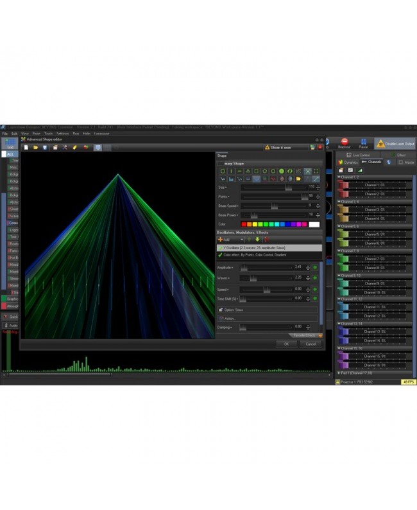Click the OK button
This screenshot has height=510, width=417.
286,344
